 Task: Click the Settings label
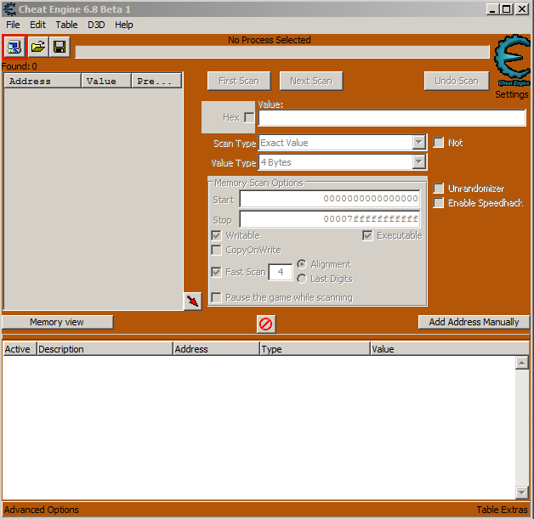tap(512, 94)
